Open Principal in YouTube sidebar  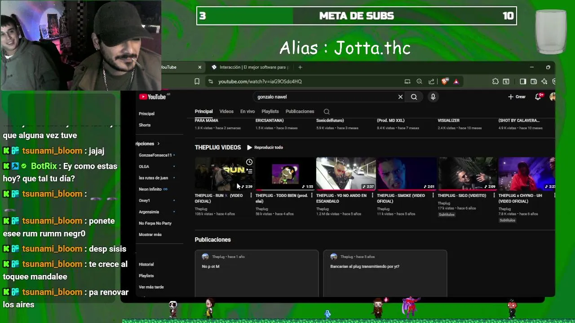(x=146, y=114)
